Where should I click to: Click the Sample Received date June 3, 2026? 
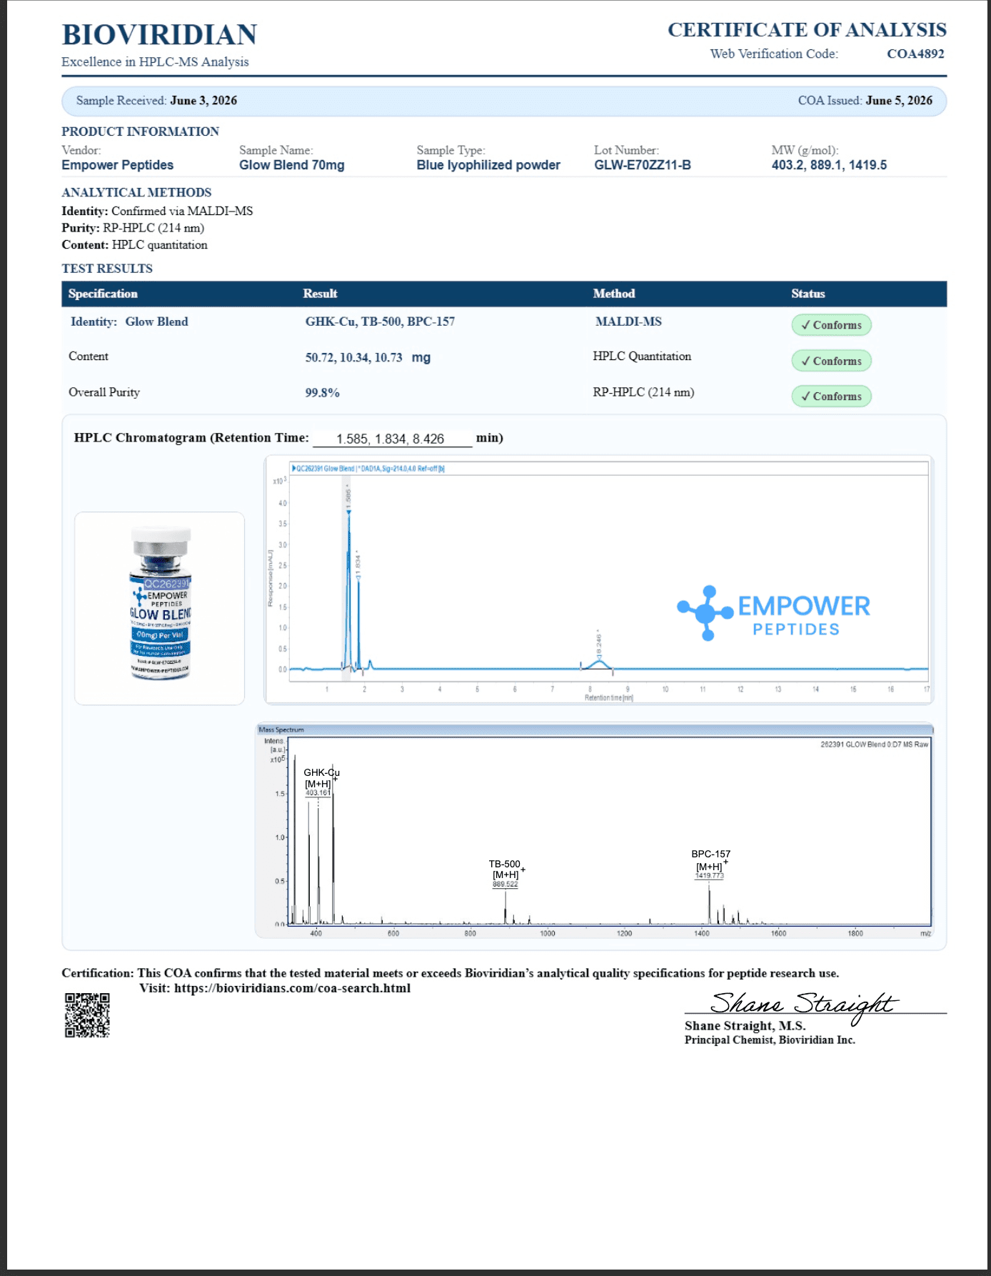203,101
